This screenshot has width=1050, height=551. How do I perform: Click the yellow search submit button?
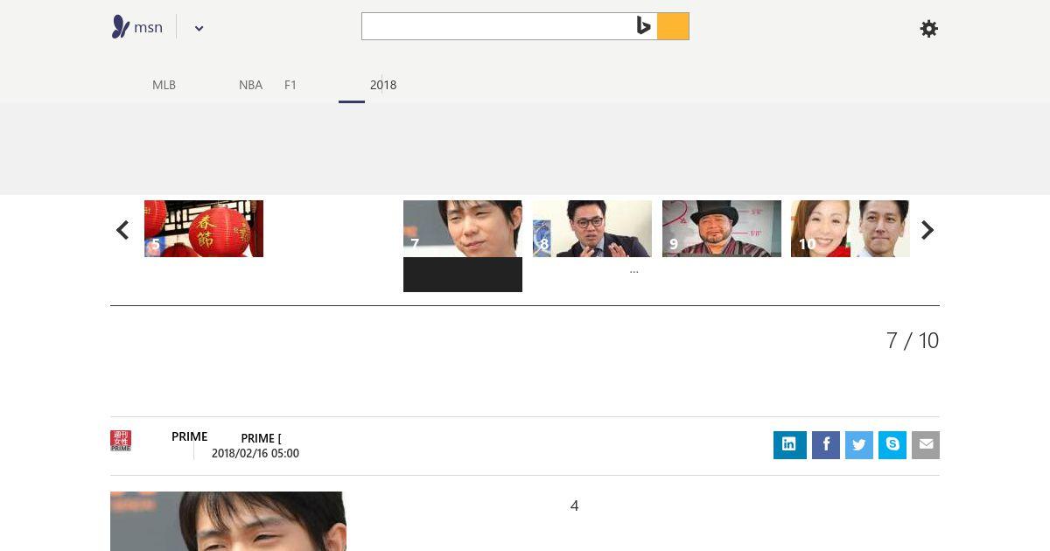673,26
